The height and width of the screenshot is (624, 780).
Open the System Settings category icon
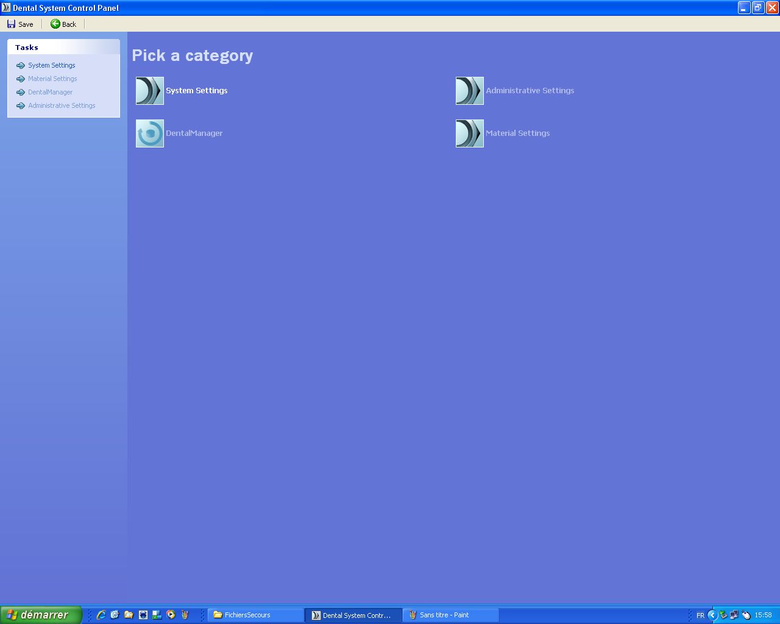[150, 91]
